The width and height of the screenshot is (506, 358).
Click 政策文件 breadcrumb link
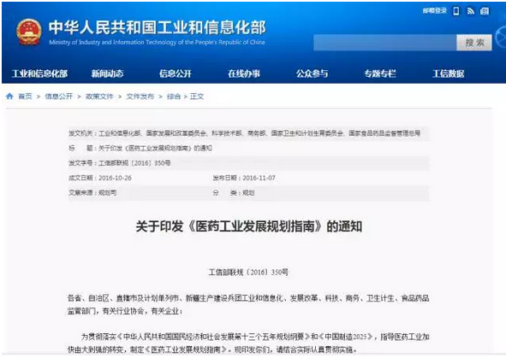(x=99, y=97)
